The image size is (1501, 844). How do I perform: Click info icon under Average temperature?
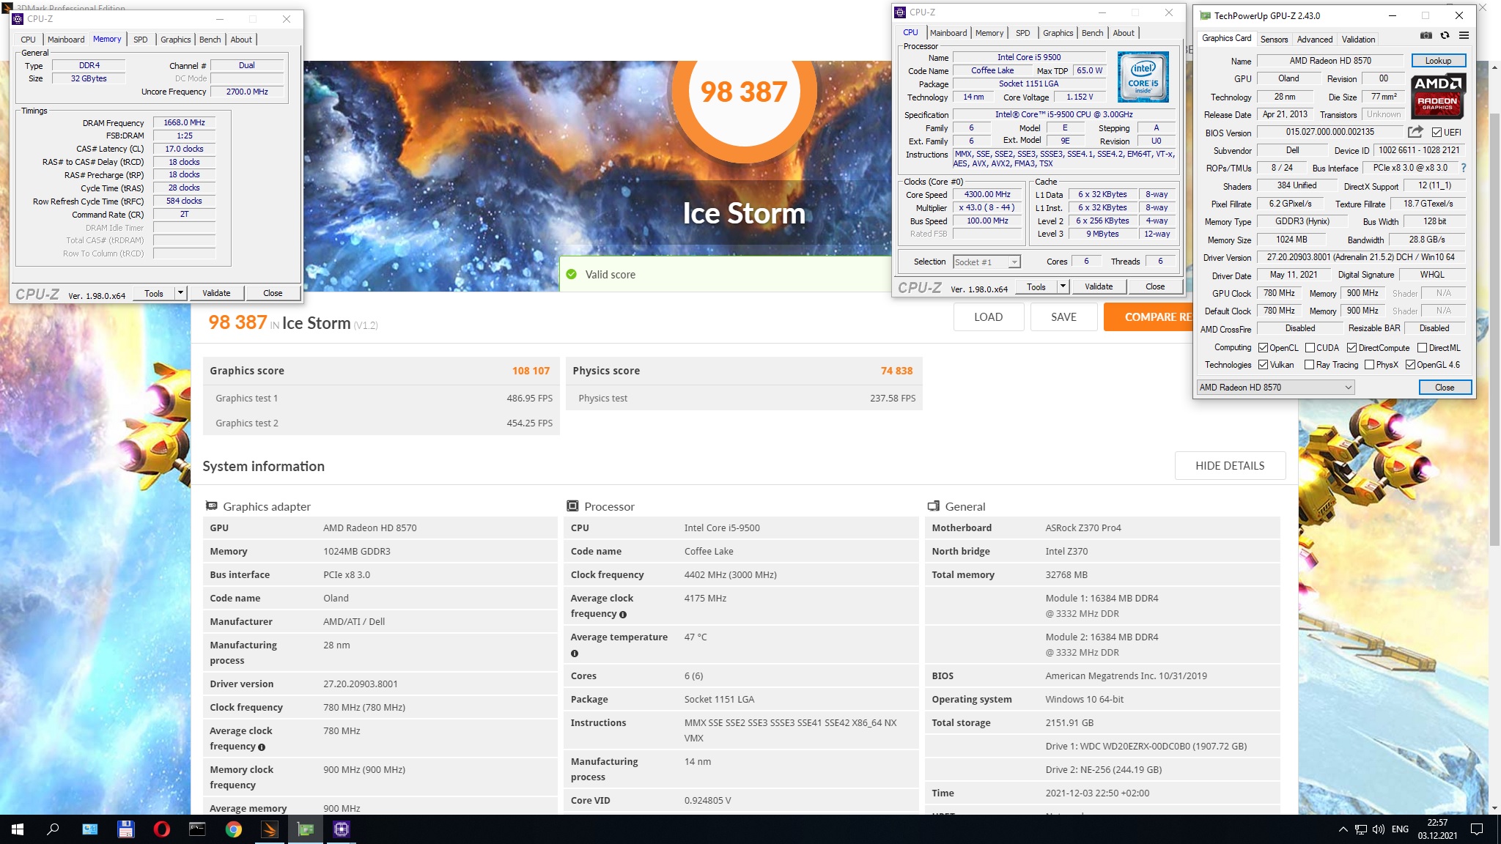pos(575,654)
